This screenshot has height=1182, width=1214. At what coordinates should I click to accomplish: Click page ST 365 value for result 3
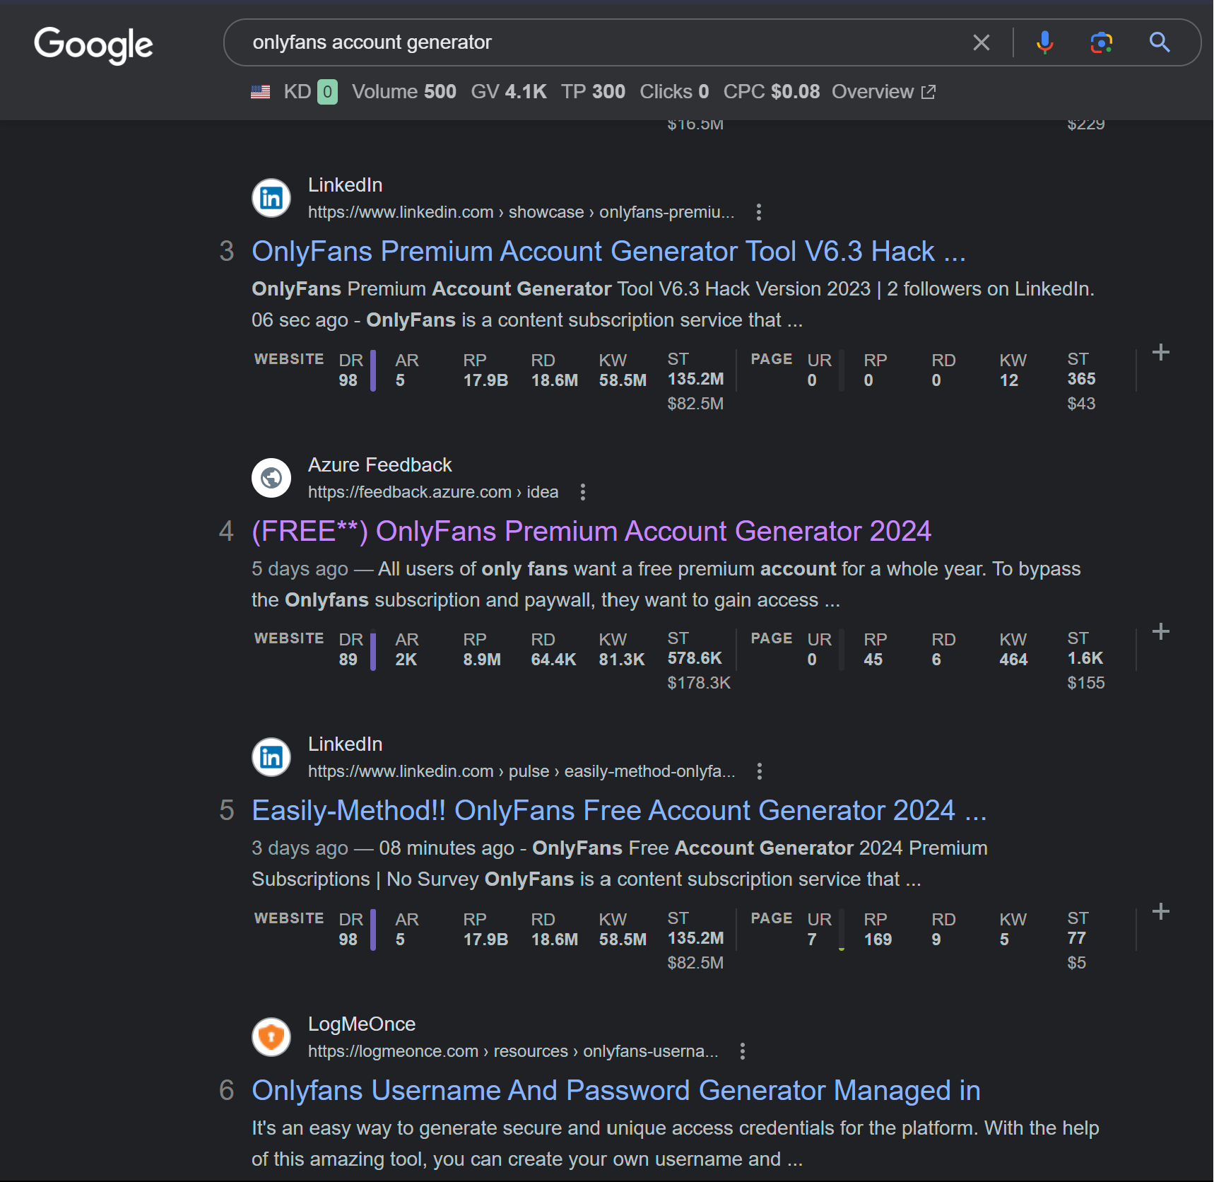pyautogui.click(x=1081, y=379)
